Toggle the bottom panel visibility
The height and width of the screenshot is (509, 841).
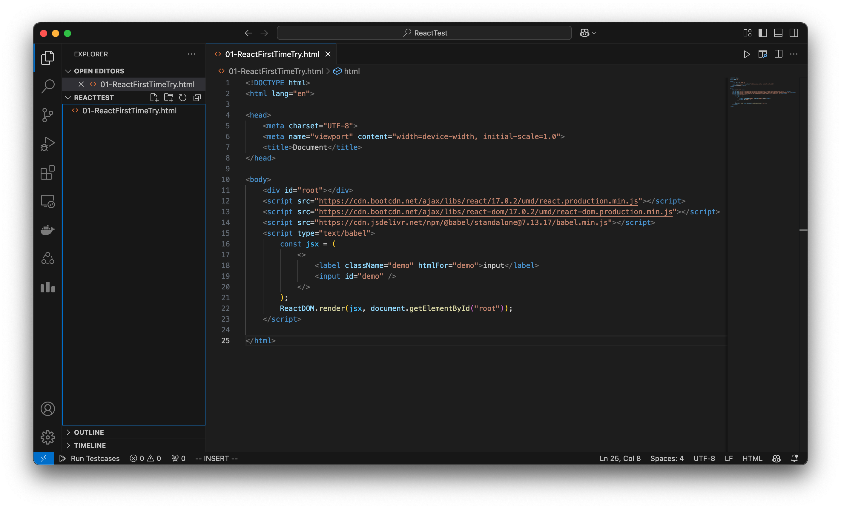point(778,33)
